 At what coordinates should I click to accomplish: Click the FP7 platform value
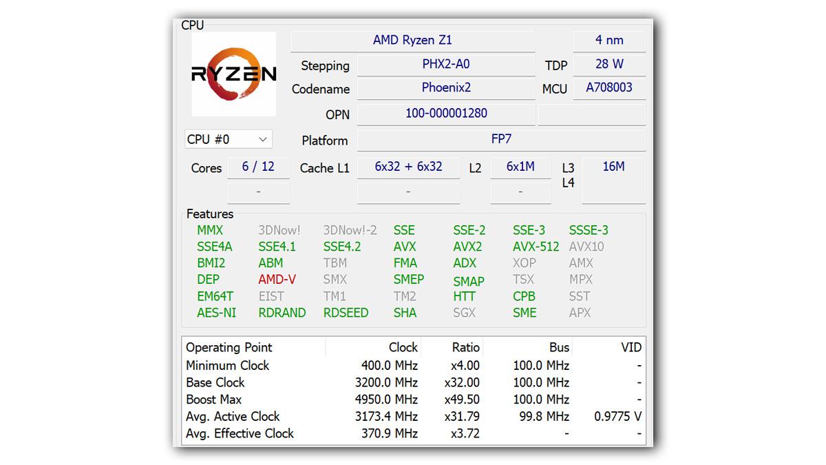(x=501, y=139)
